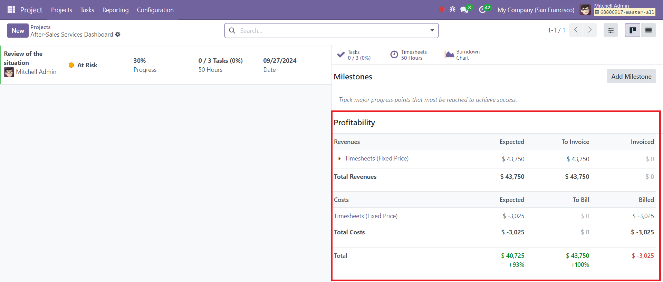Click 50 Hours text on update card
Screen dimensions: 663x282
tap(210, 70)
